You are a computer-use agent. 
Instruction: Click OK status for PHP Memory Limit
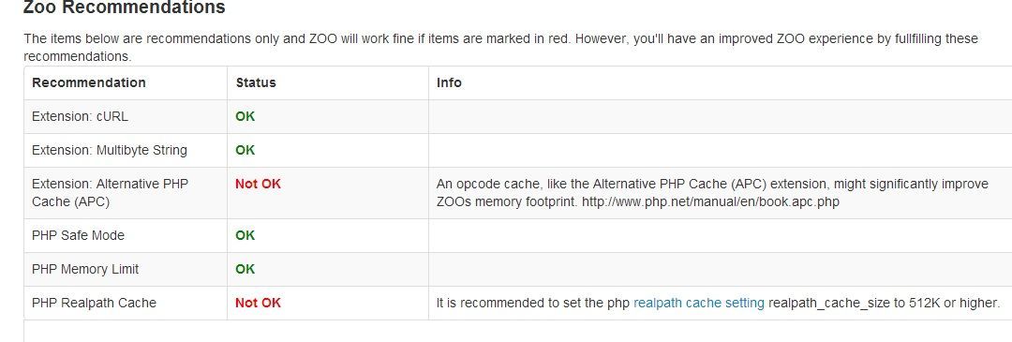(246, 268)
